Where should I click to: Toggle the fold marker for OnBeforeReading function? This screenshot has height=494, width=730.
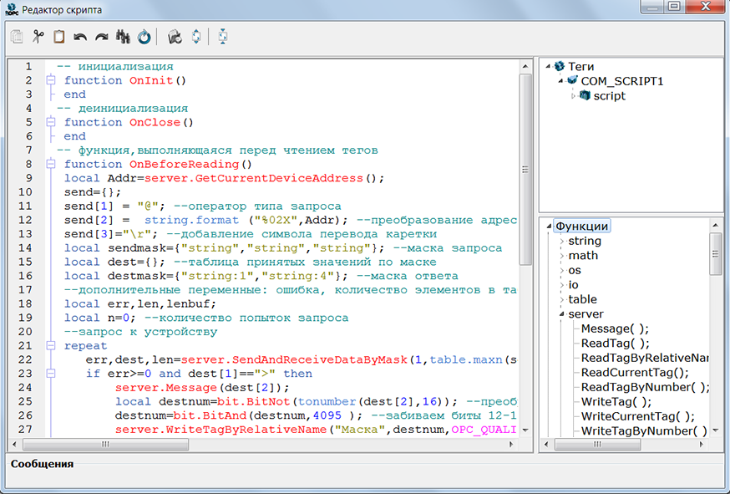pyautogui.click(x=50, y=164)
